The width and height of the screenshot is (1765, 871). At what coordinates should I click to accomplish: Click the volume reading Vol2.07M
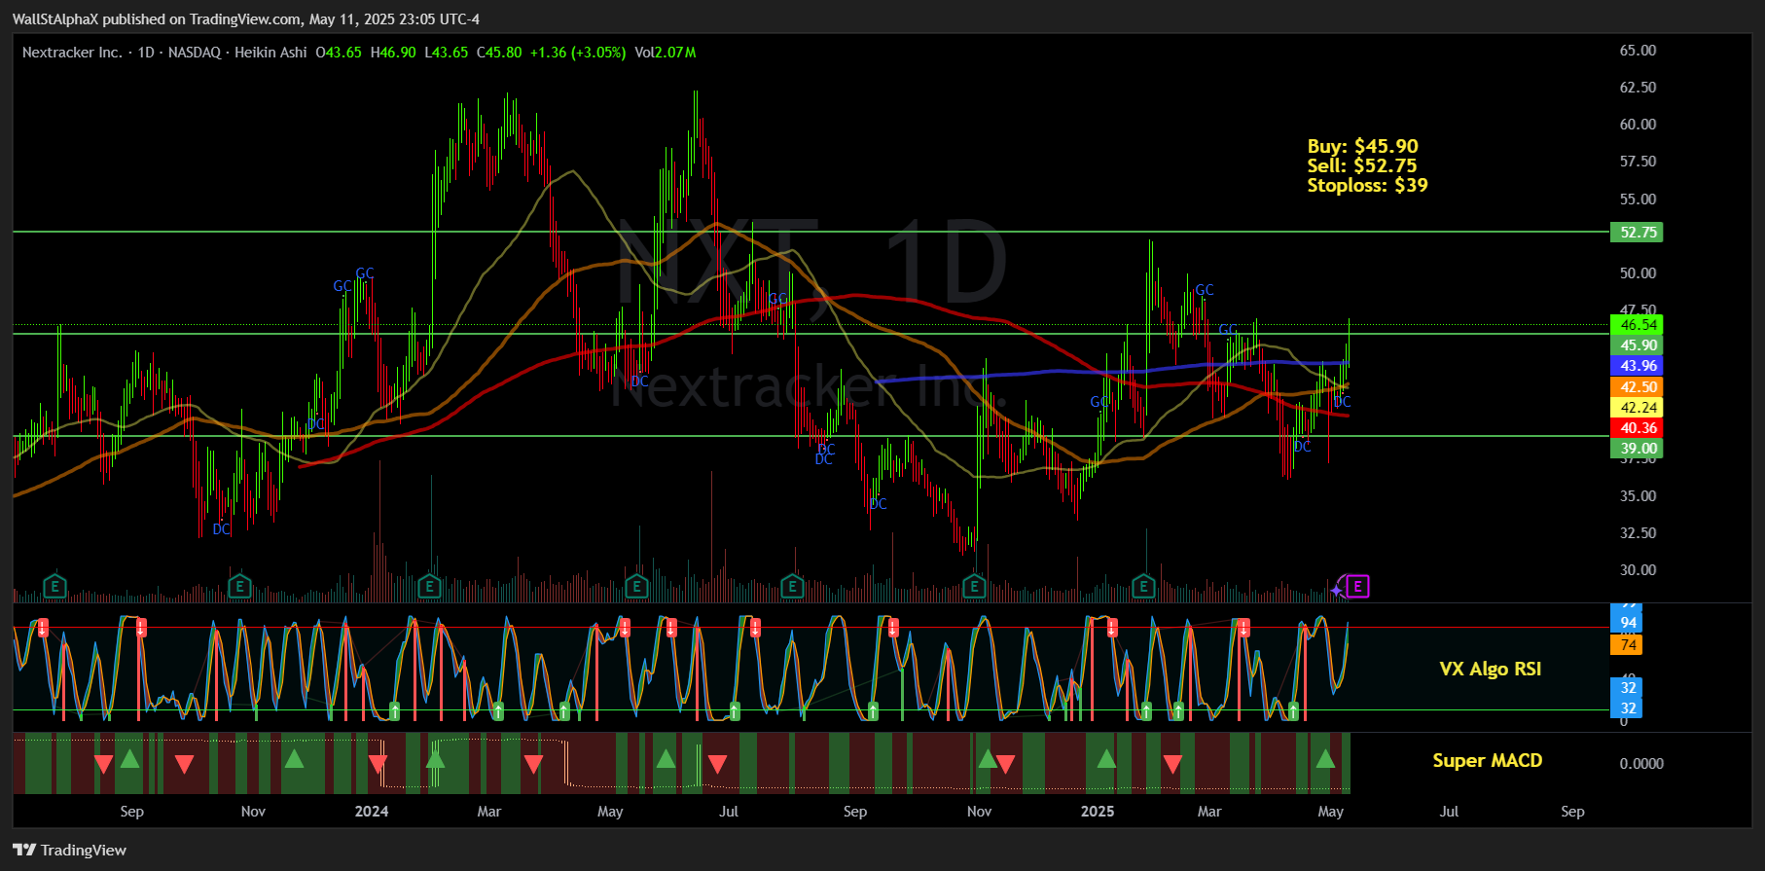point(666,53)
